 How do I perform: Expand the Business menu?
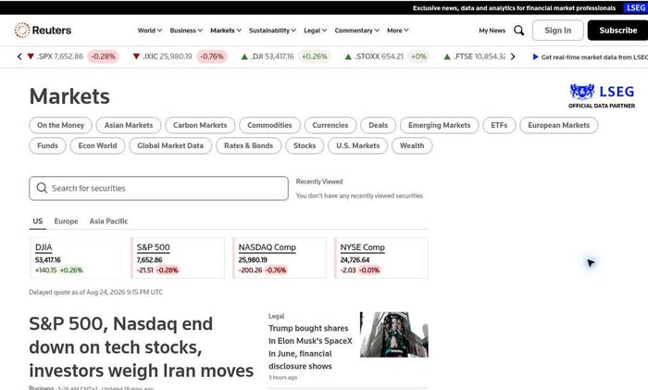186,31
